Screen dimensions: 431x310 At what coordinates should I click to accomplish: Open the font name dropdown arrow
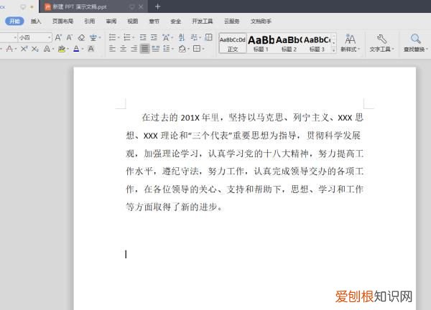coord(15,37)
